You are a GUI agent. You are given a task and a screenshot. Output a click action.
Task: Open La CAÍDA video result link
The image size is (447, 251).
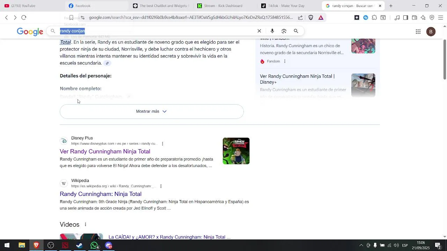point(169,237)
